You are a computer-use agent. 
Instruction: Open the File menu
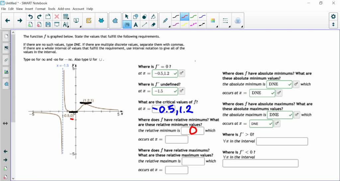point(3,9)
